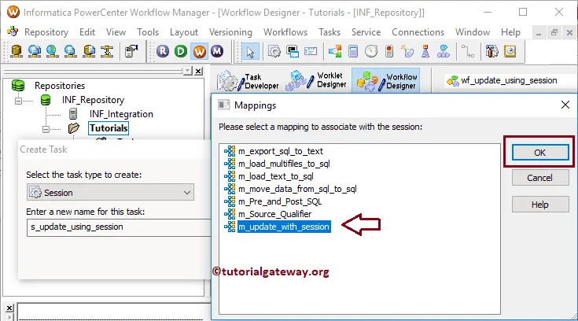Click Cancel in Mappings dialog
The width and height of the screenshot is (578, 321).
click(539, 178)
